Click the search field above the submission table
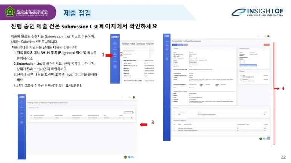 (129, 112)
